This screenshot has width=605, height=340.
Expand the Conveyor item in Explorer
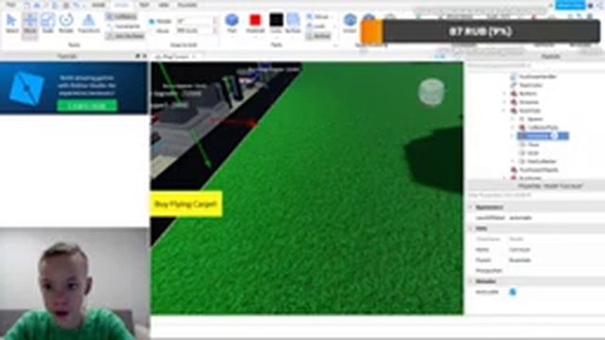513,136
